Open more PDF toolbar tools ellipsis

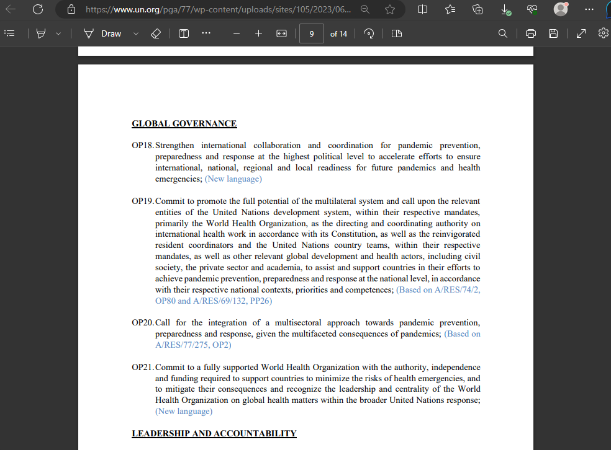pos(206,33)
